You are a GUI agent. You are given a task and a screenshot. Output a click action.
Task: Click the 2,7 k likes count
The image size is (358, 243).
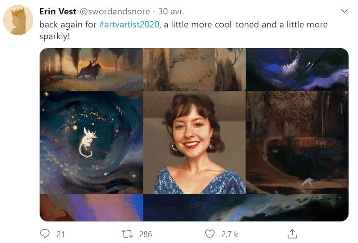230,234
